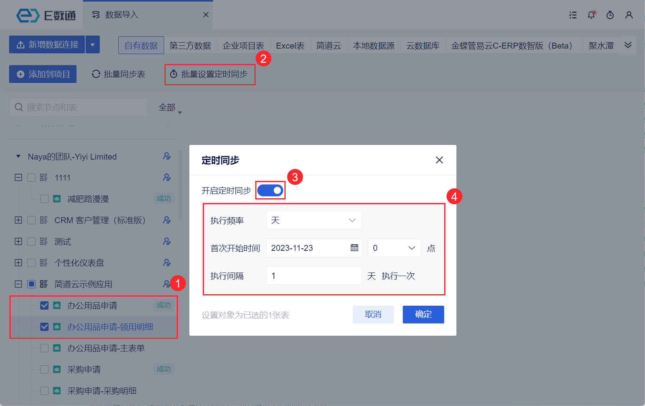Click table icon beside 办公用品申请-主表单
Screen dimensions: 645x406
pos(57,348)
